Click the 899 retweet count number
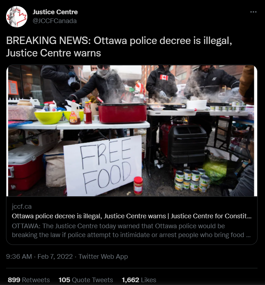This screenshot has height=285, width=265. coord(14,280)
